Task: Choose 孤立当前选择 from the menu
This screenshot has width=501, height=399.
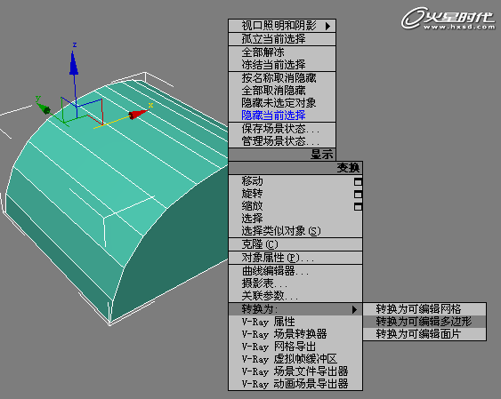Action: (x=282, y=39)
